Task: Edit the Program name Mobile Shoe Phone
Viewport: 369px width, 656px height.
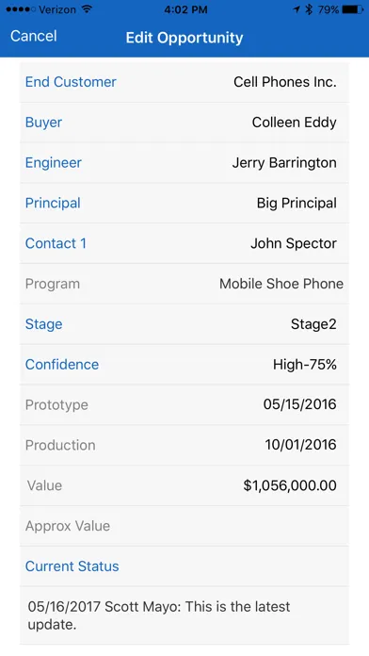Action: click(281, 284)
